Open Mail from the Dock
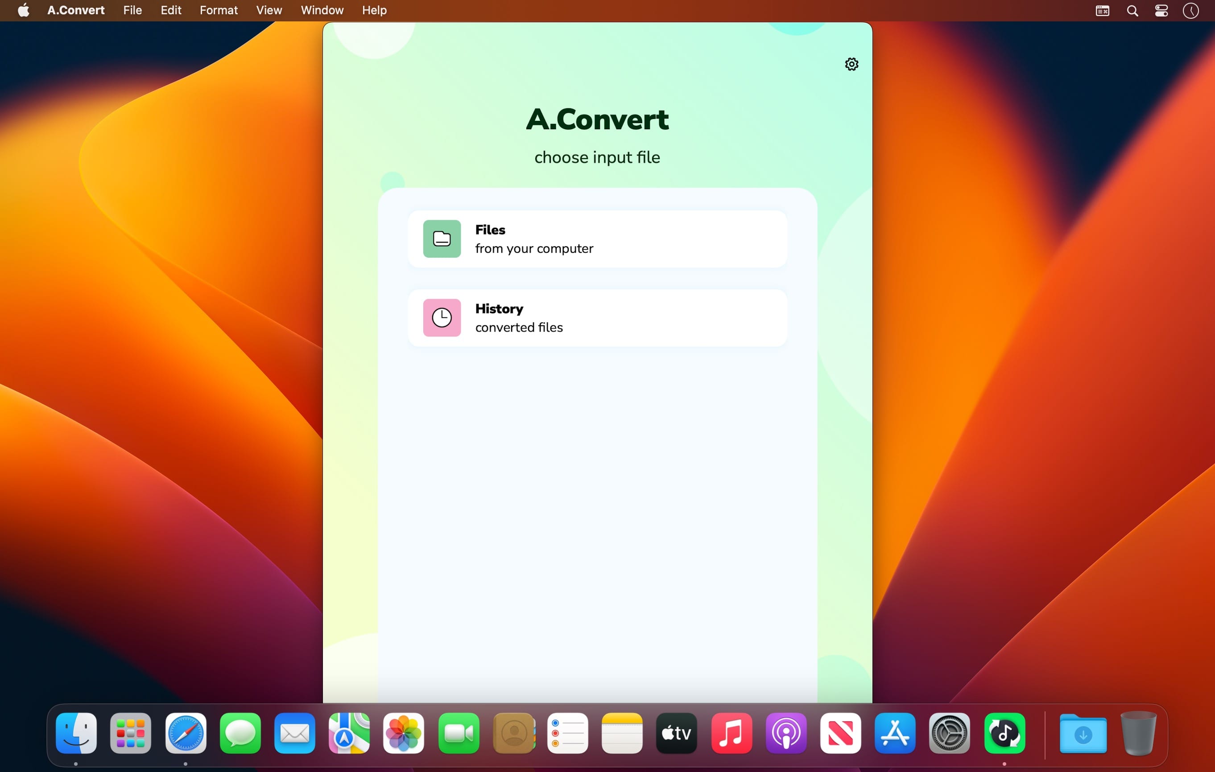This screenshot has height=772, width=1215. [295, 733]
